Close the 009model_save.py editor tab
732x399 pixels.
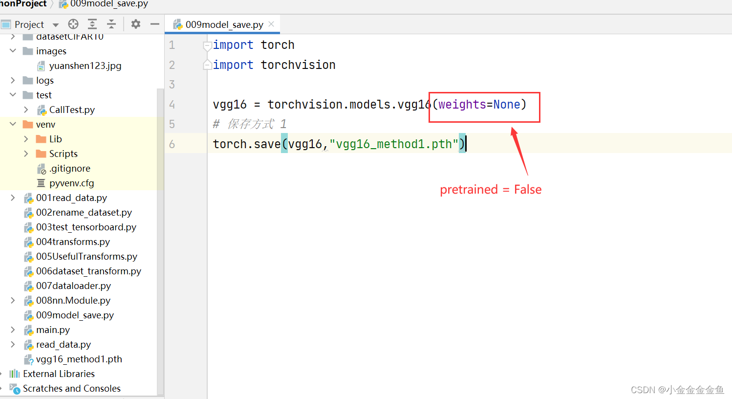271,24
